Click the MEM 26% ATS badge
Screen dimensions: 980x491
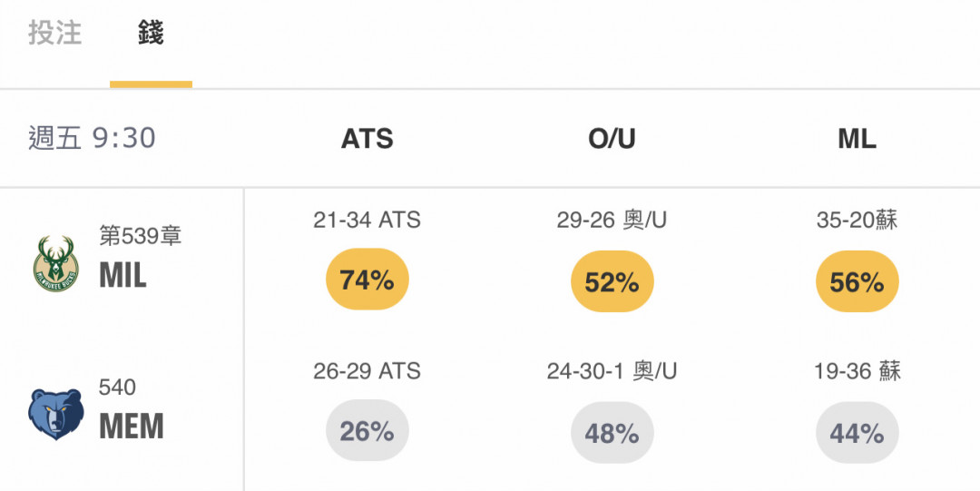[367, 432]
